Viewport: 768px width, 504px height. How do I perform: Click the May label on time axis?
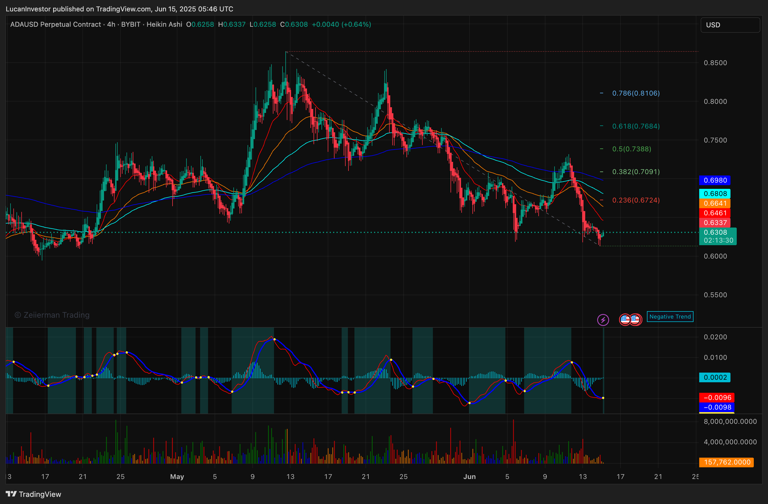[177, 477]
